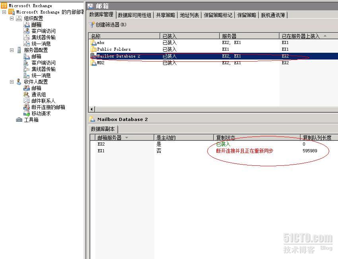Select the Public Folders row

213,49
